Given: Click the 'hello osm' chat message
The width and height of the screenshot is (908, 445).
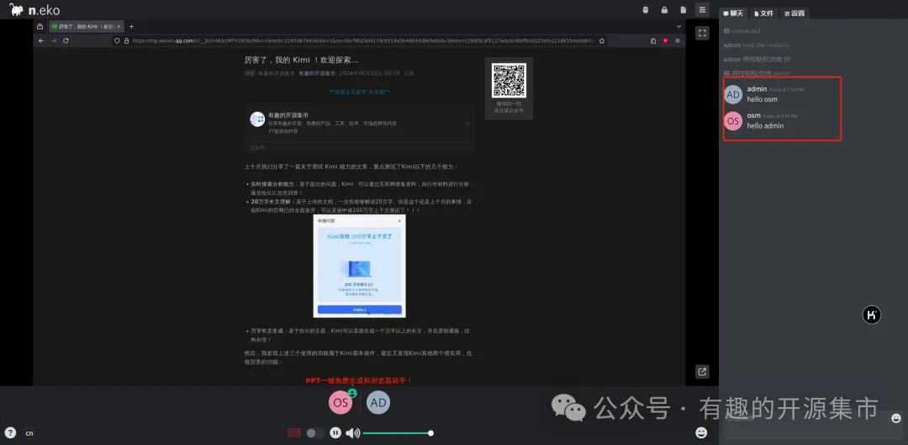Looking at the screenshot, I should point(762,99).
